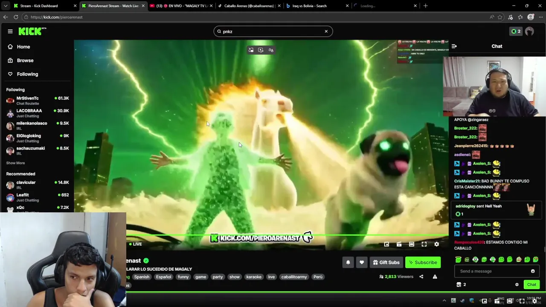
Task: Open the channel shop icon showing 2
Action: 461,285
